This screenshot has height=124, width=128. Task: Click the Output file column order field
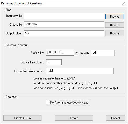(80, 71)
